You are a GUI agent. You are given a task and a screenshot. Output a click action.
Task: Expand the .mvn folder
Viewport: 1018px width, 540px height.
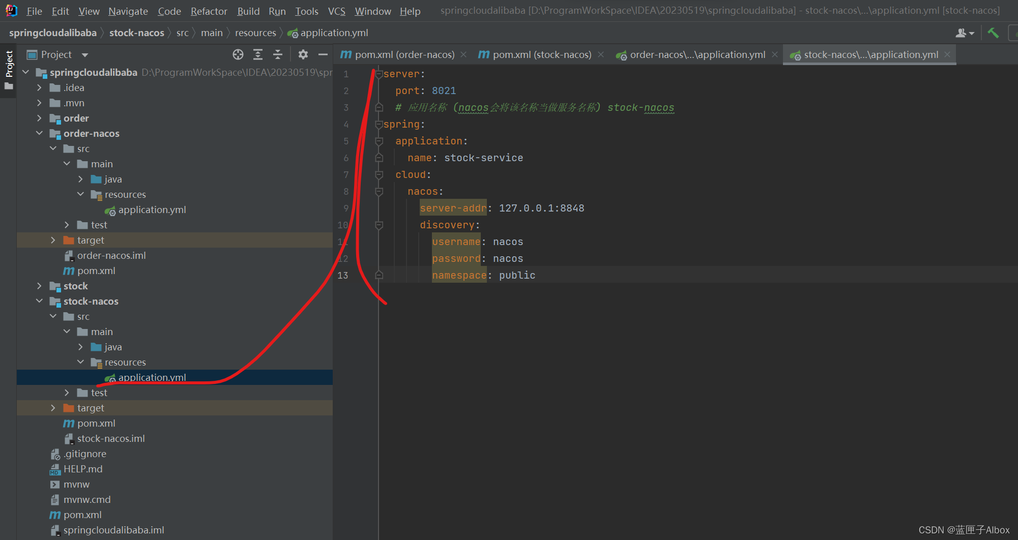pyautogui.click(x=39, y=103)
